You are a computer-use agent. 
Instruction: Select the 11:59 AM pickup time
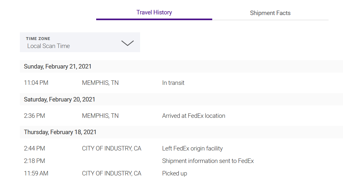36,173
